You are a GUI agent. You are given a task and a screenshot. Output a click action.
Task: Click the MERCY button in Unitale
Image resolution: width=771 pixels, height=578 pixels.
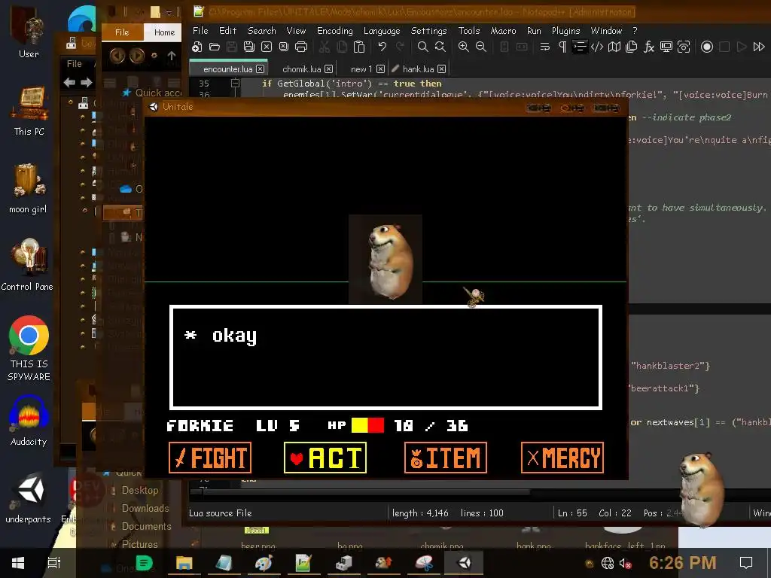pyautogui.click(x=562, y=458)
